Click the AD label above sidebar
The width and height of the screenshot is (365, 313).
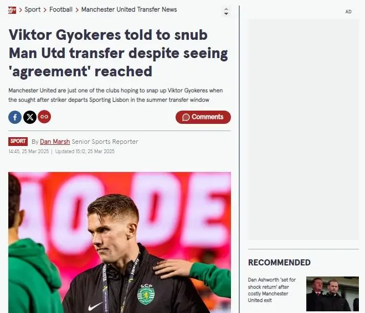click(348, 12)
